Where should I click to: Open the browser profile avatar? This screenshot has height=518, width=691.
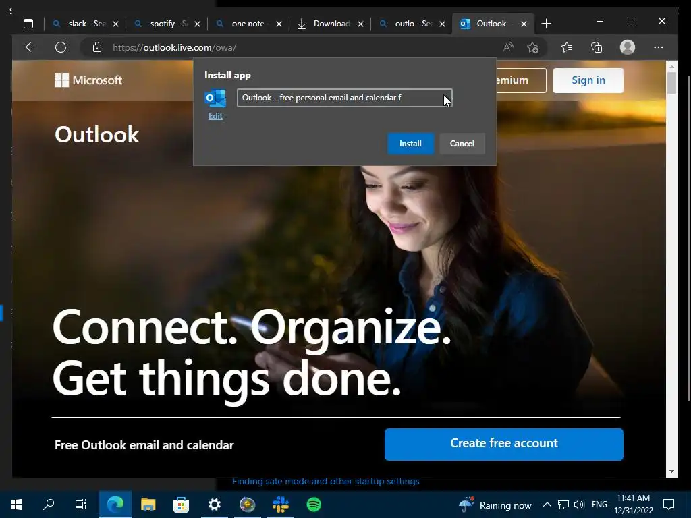pos(627,47)
